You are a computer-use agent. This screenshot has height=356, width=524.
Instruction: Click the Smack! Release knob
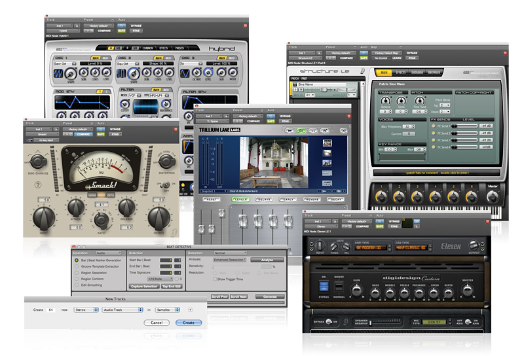pos(126,207)
